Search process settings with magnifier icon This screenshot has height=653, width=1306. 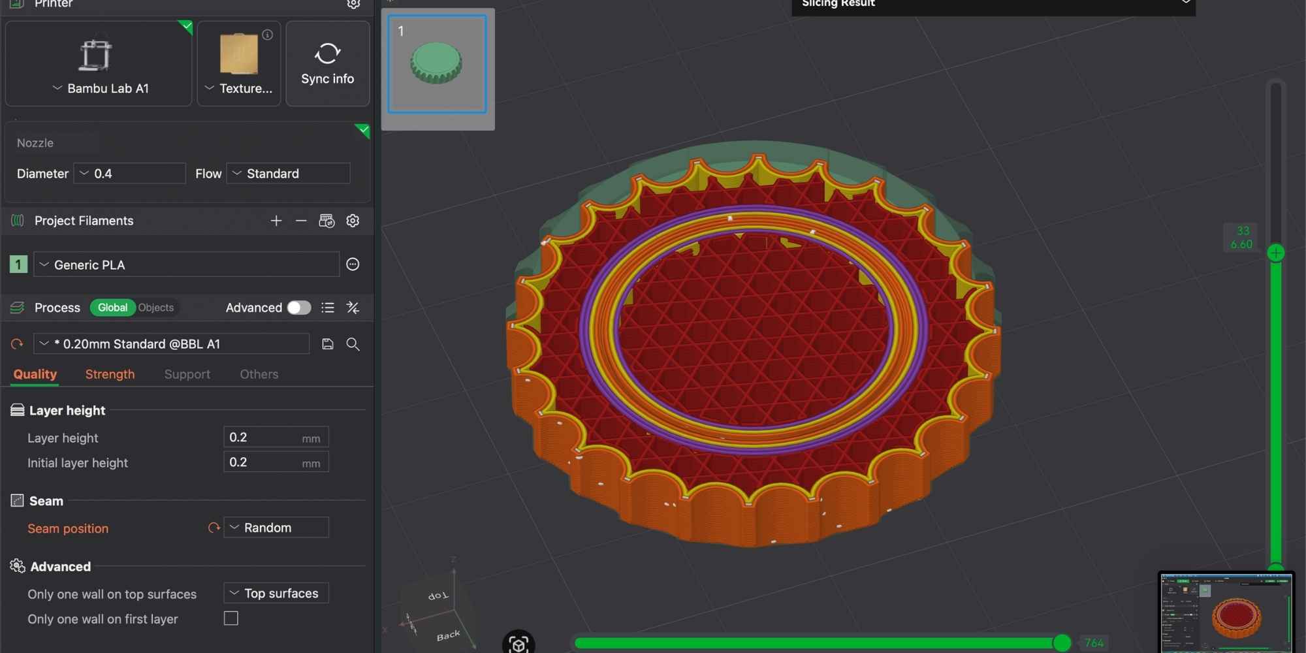[353, 344]
